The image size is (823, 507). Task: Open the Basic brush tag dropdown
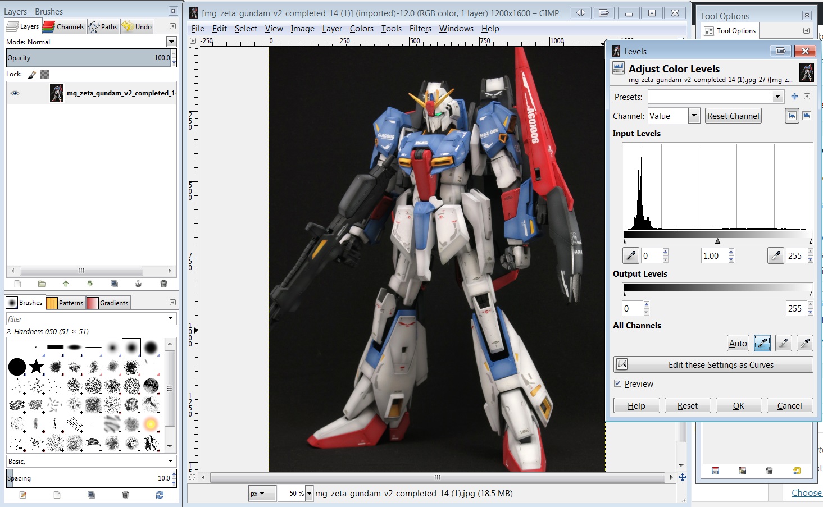[171, 461]
